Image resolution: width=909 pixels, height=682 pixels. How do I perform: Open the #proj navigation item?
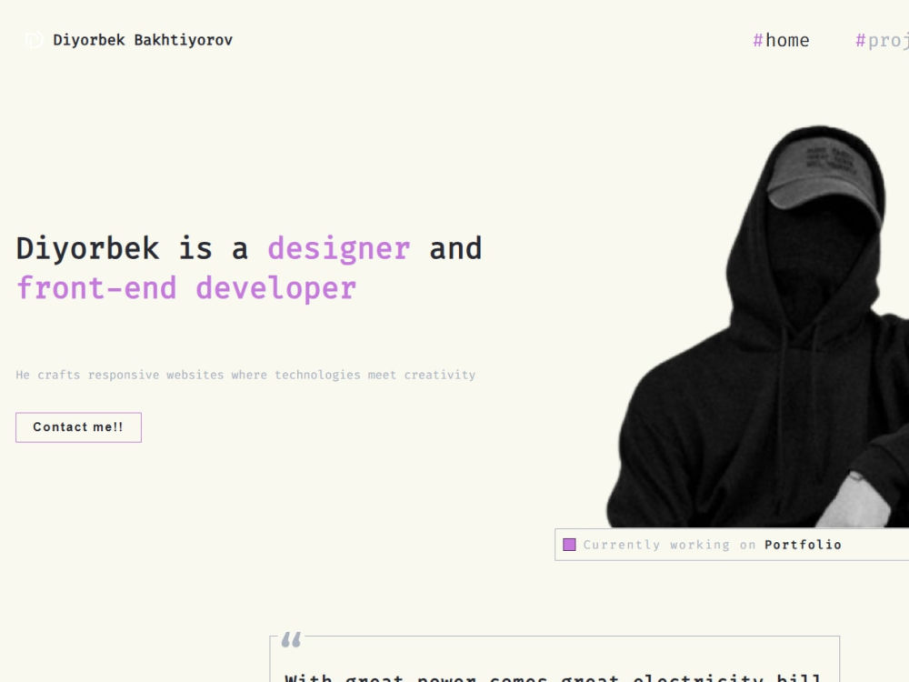[882, 40]
